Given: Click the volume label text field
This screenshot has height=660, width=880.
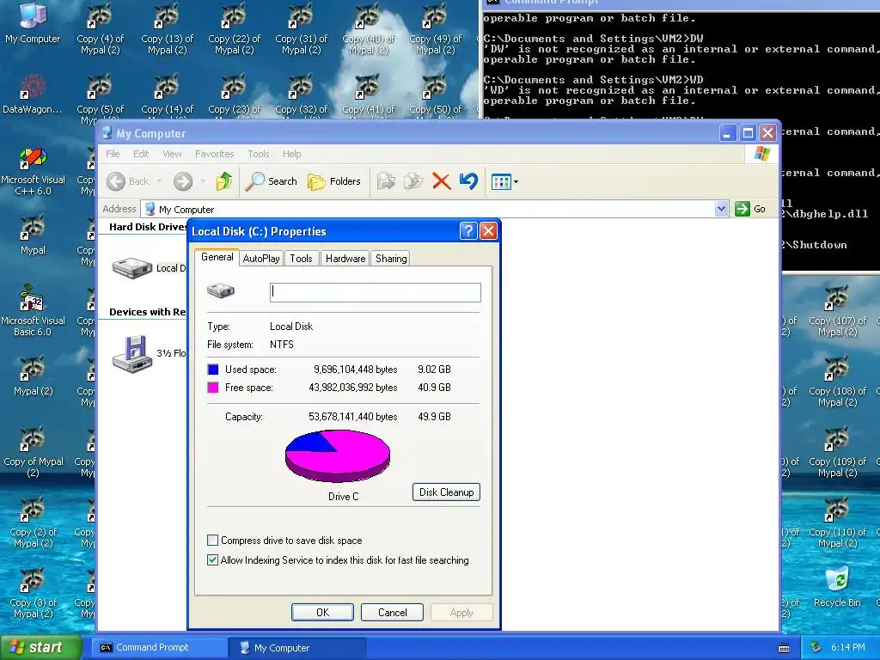Looking at the screenshot, I should (x=375, y=292).
